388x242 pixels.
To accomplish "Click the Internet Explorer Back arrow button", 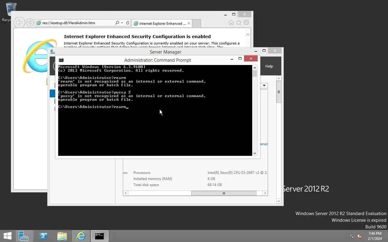I will pyautogui.click(x=19, y=22).
